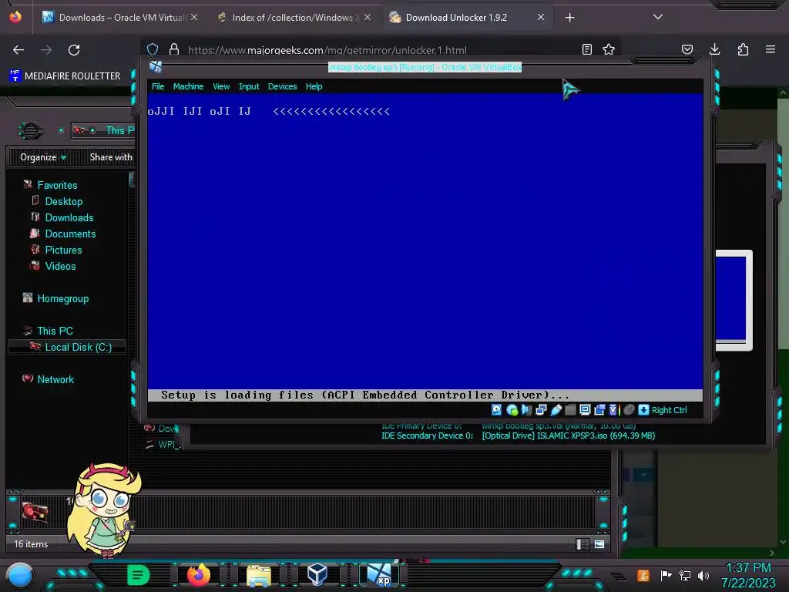Click the majorgeeks URL address bar
The image size is (789, 592).
tap(327, 50)
